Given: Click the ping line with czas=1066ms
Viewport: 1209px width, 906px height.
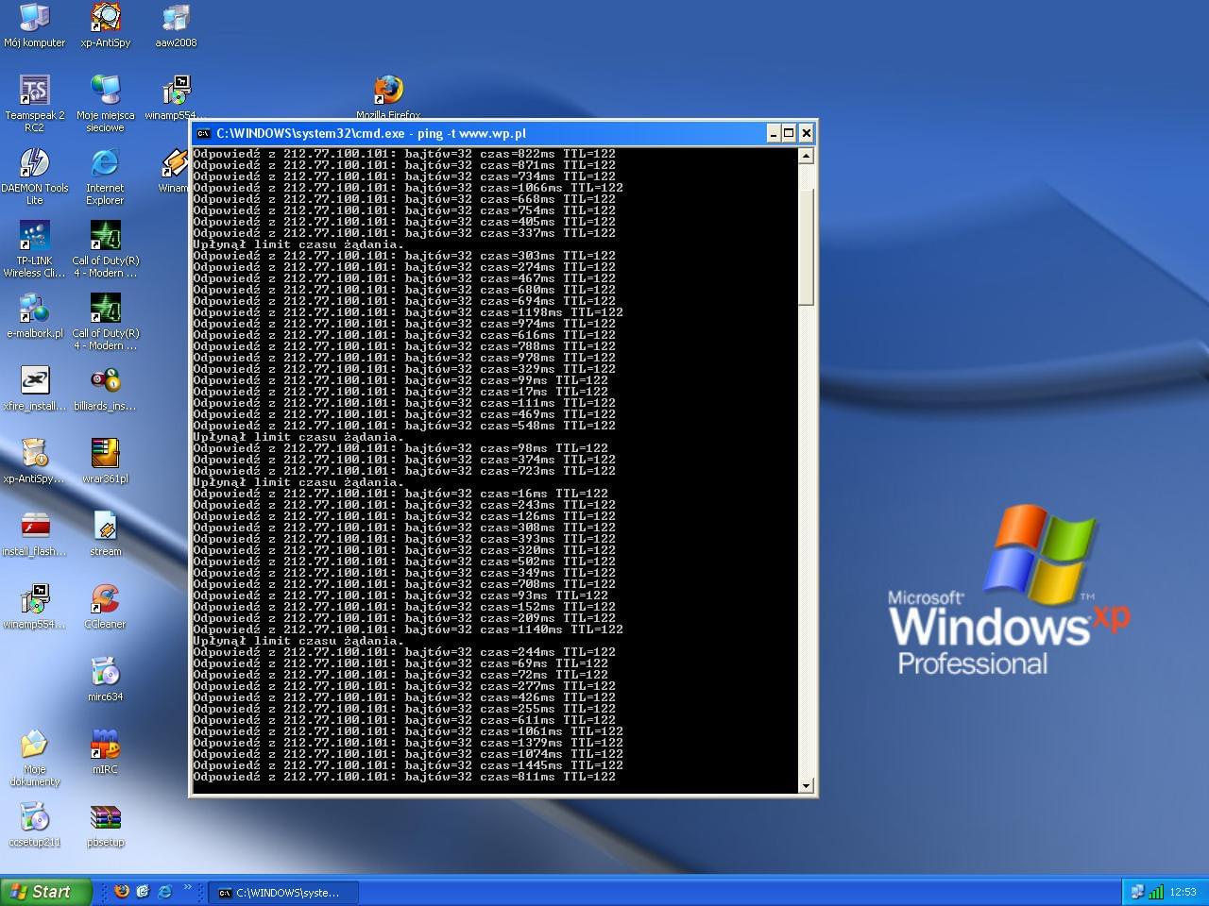Looking at the screenshot, I should 408,188.
